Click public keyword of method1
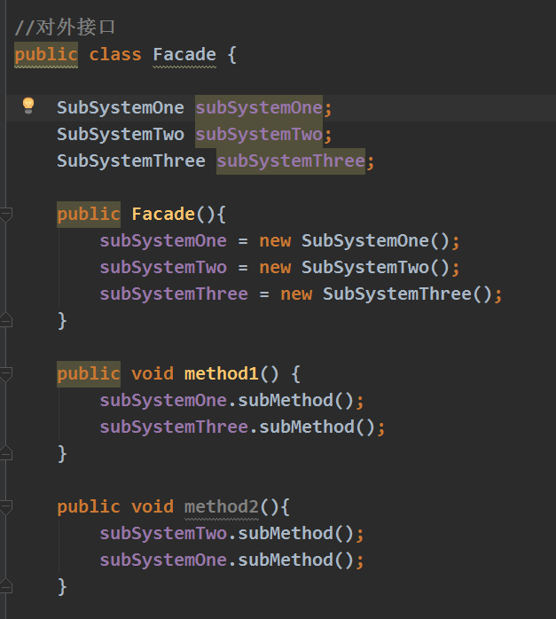 coord(89,374)
